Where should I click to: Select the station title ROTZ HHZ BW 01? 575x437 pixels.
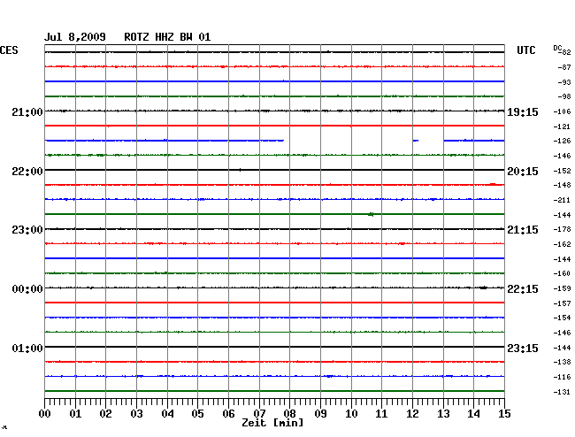(x=167, y=37)
